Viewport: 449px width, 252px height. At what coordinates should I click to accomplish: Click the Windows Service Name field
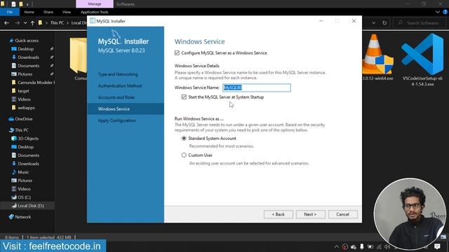[257, 87]
